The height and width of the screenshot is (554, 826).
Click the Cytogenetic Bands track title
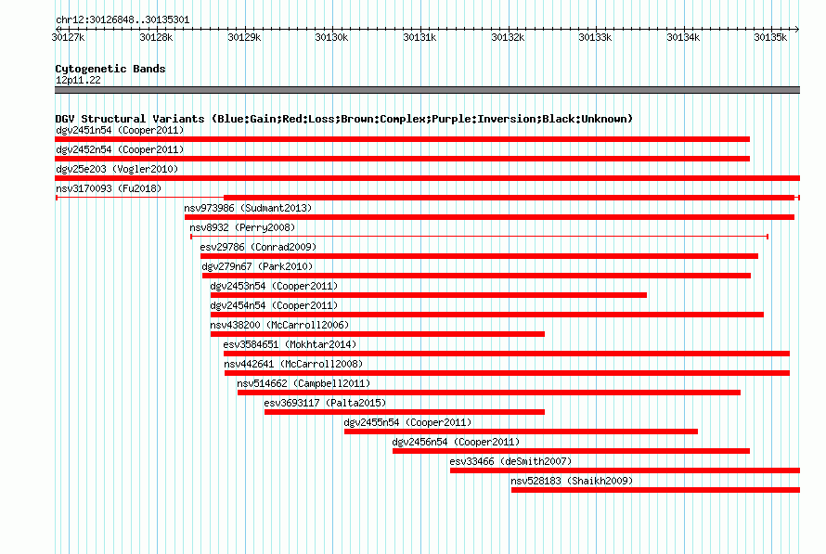tap(110, 69)
